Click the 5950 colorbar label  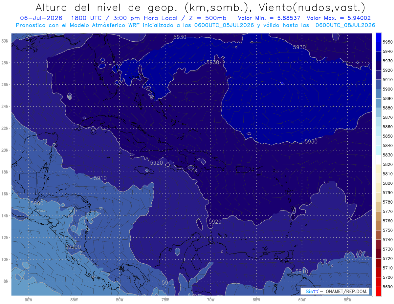pos(388,42)
